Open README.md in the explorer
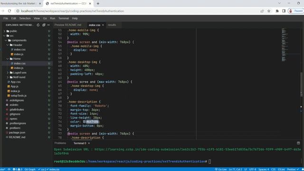This screenshot has width=304, height=171. (x=17, y=137)
